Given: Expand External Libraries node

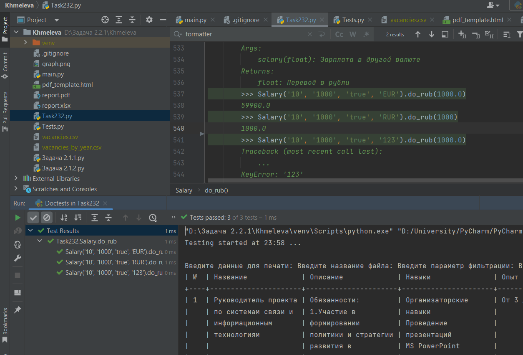Looking at the screenshot, I should point(16,178).
